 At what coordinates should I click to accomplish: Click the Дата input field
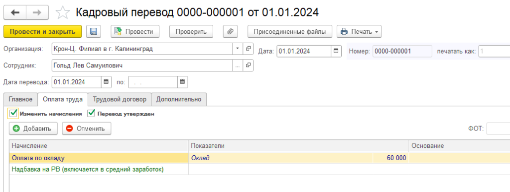[x=304, y=51]
